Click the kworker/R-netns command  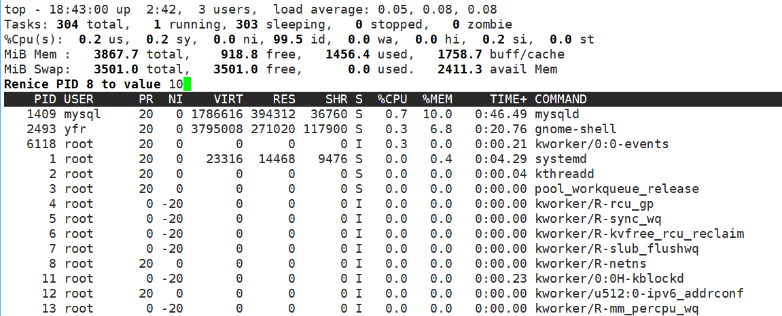click(x=590, y=264)
